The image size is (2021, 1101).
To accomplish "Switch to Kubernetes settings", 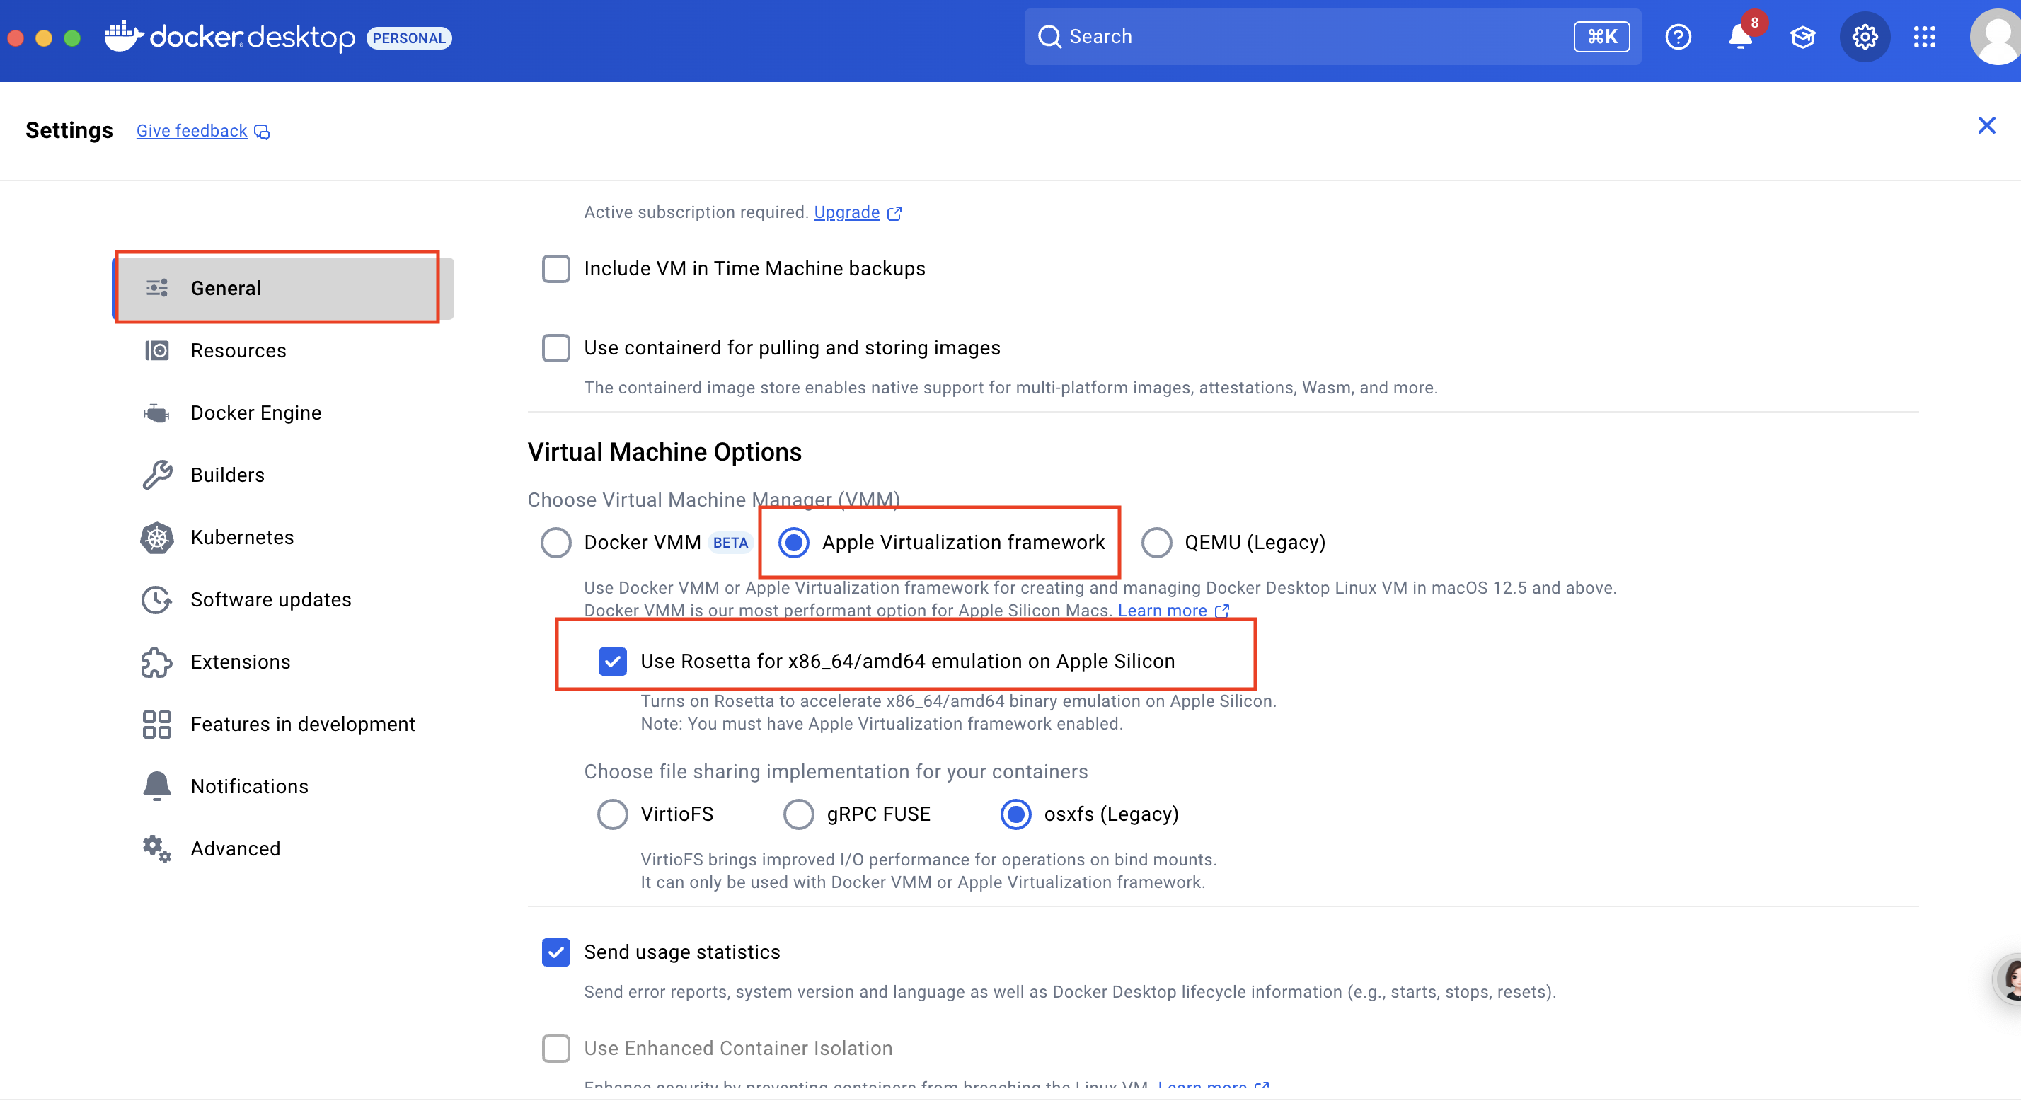I will [x=283, y=538].
